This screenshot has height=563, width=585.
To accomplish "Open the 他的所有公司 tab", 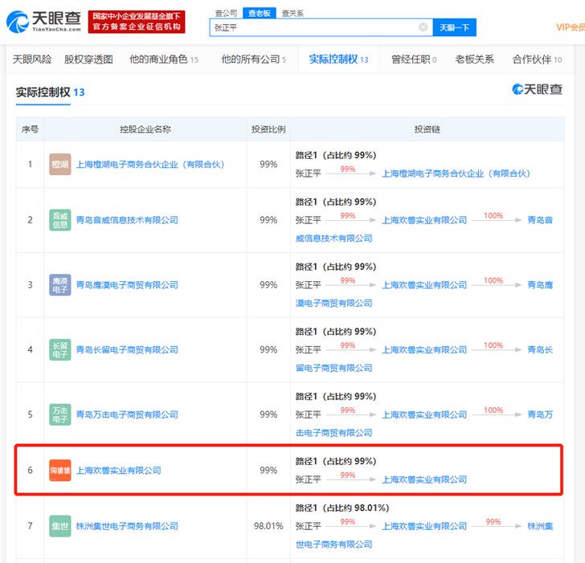I will tap(250, 59).
